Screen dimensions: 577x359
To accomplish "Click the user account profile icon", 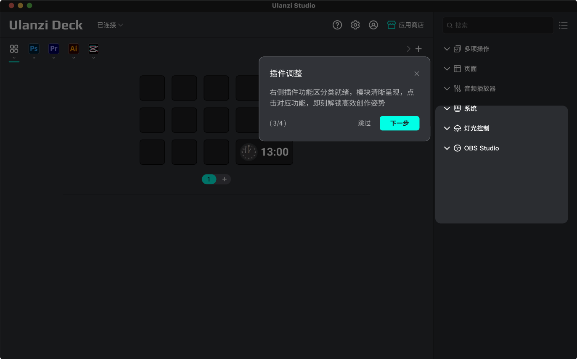I will (373, 25).
